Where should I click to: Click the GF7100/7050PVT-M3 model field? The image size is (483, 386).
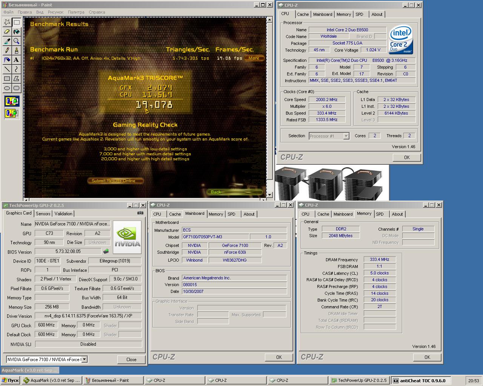[x=215, y=237]
